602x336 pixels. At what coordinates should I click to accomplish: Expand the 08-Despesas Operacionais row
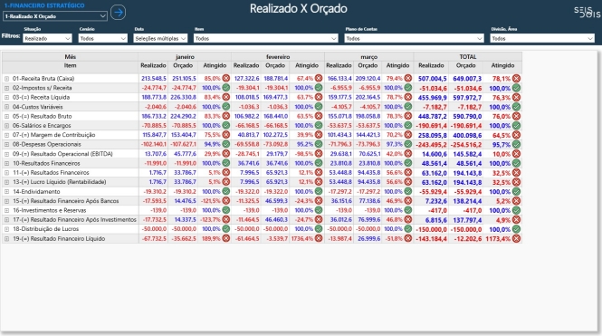pyautogui.click(x=6, y=144)
